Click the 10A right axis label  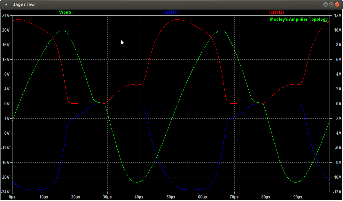click(x=338, y=30)
